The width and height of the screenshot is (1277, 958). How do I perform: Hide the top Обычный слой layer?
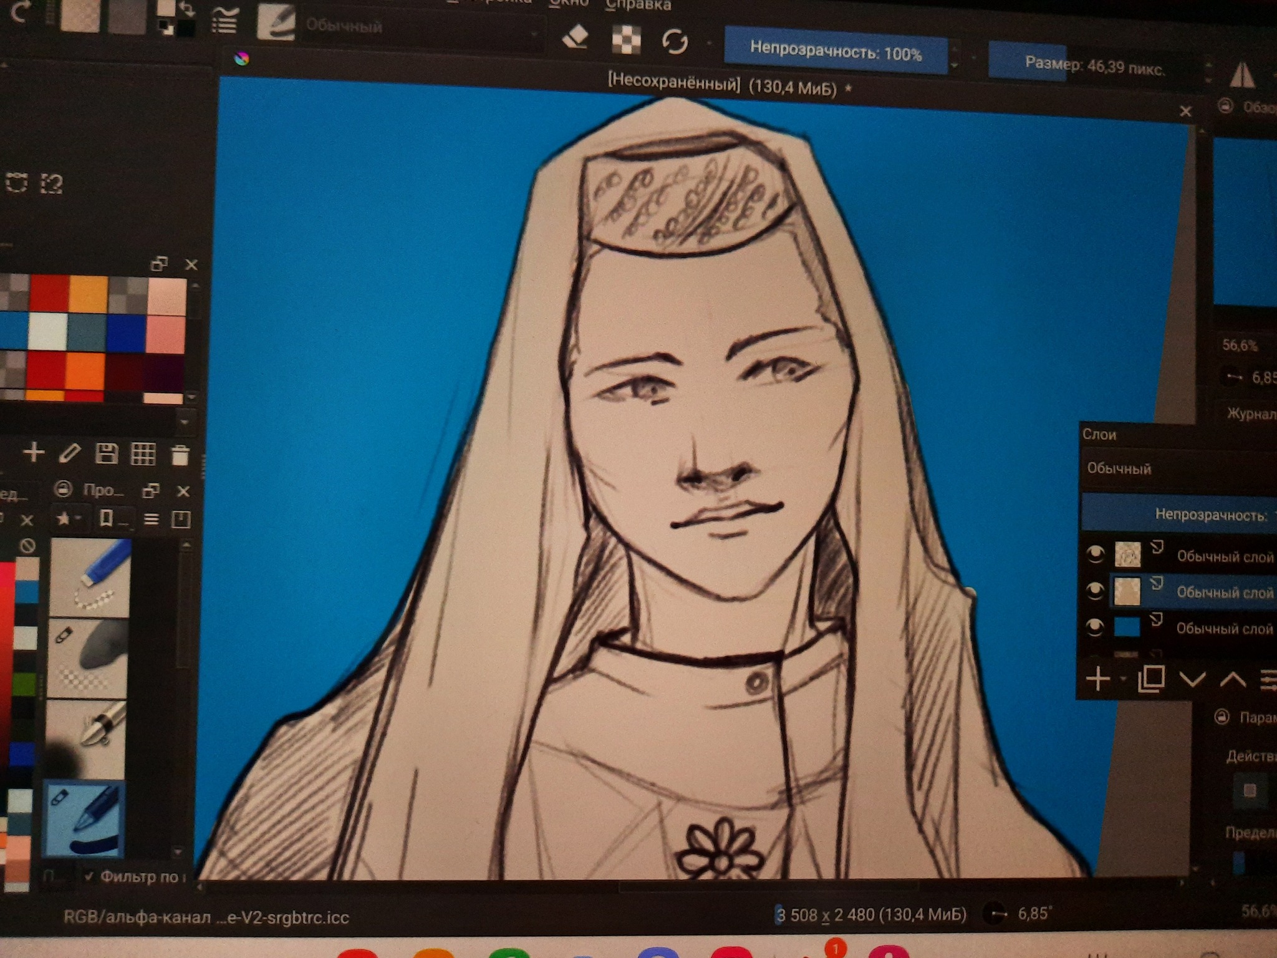[1095, 554]
